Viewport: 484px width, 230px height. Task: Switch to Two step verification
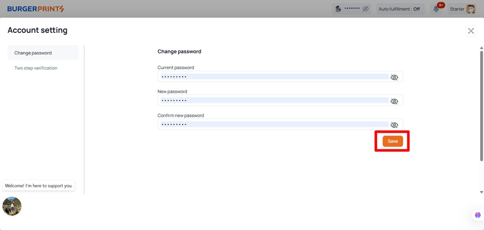pyautogui.click(x=36, y=68)
